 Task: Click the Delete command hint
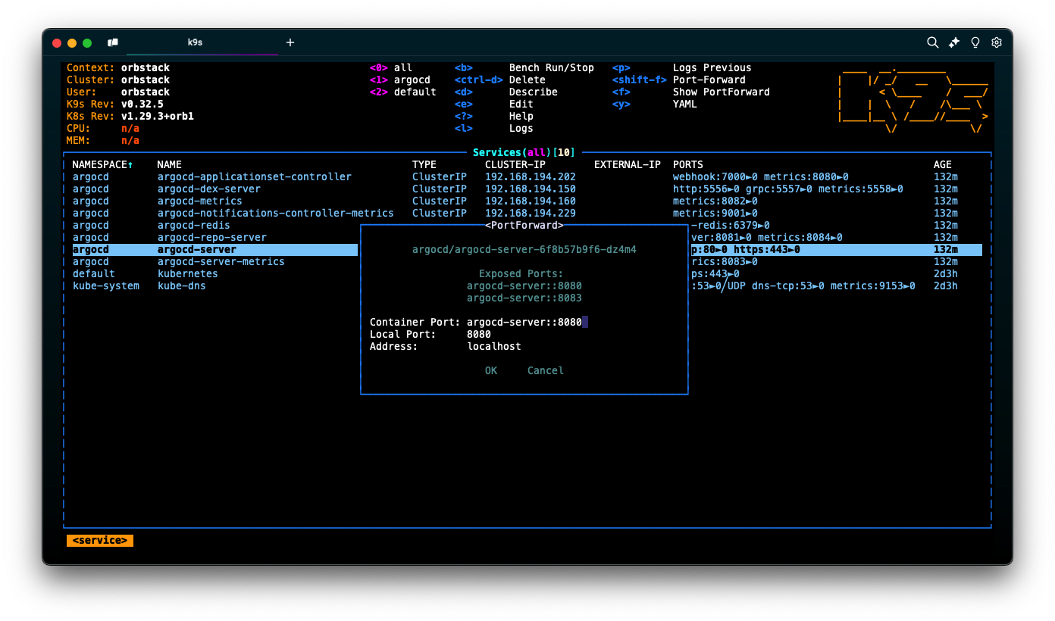(x=527, y=80)
